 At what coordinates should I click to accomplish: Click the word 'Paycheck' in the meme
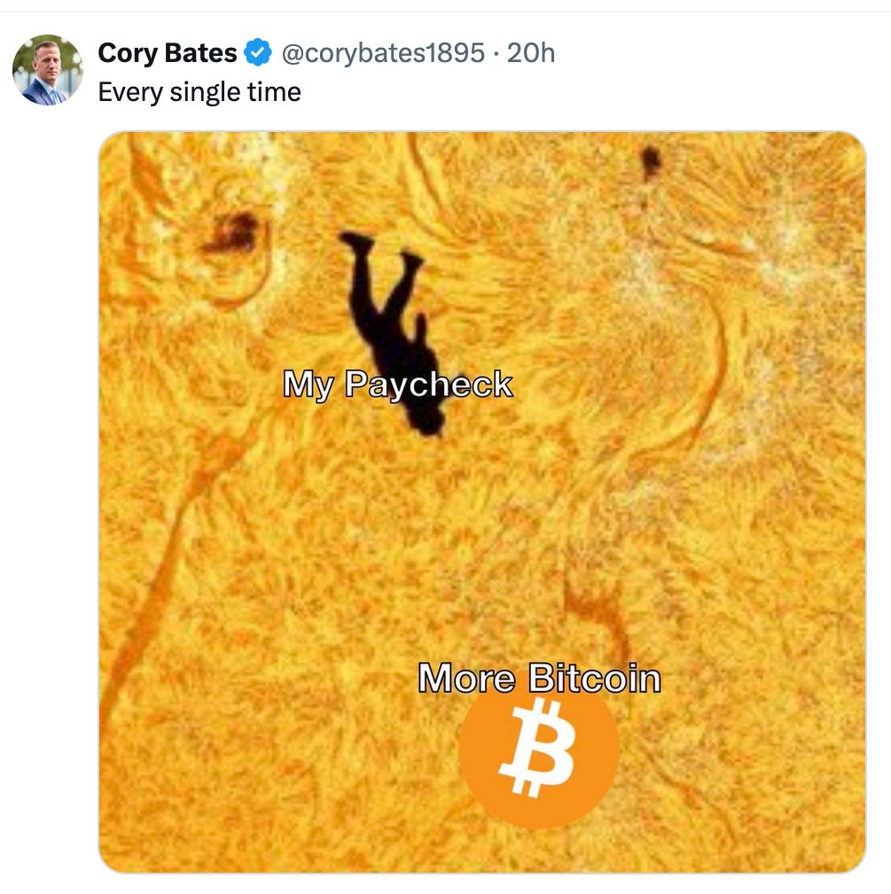click(x=429, y=385)
